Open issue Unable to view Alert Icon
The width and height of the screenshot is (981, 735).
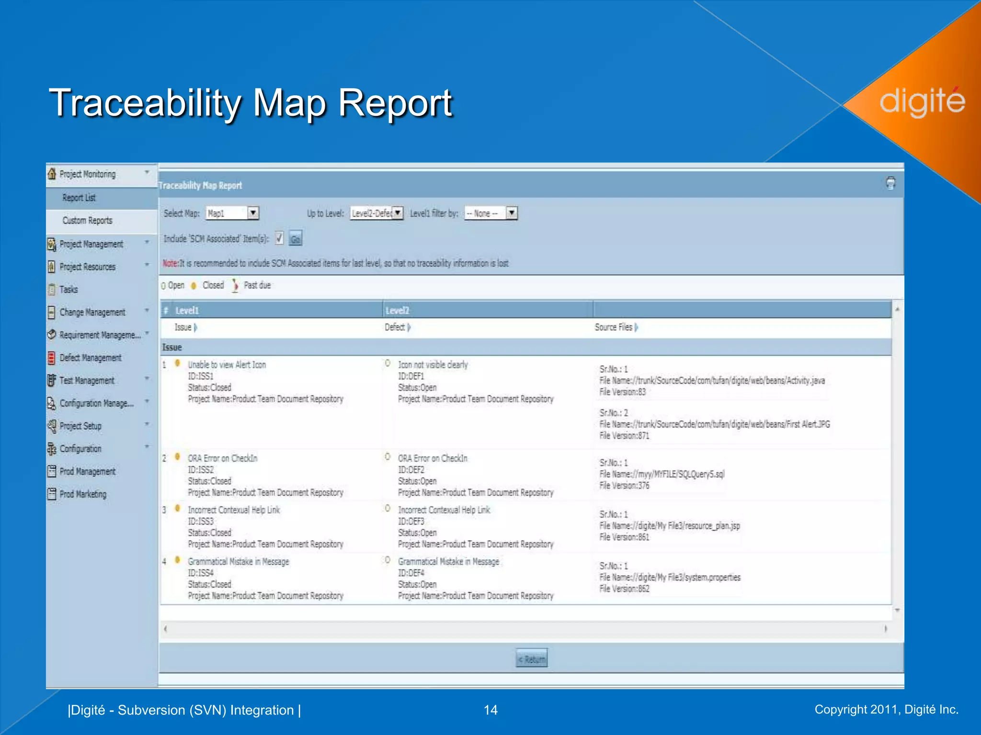point(227,365)
